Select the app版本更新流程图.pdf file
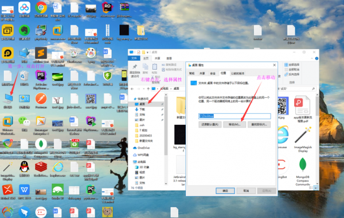The height and width of the screenshot is (218, 344). click(x=303, y=109)
